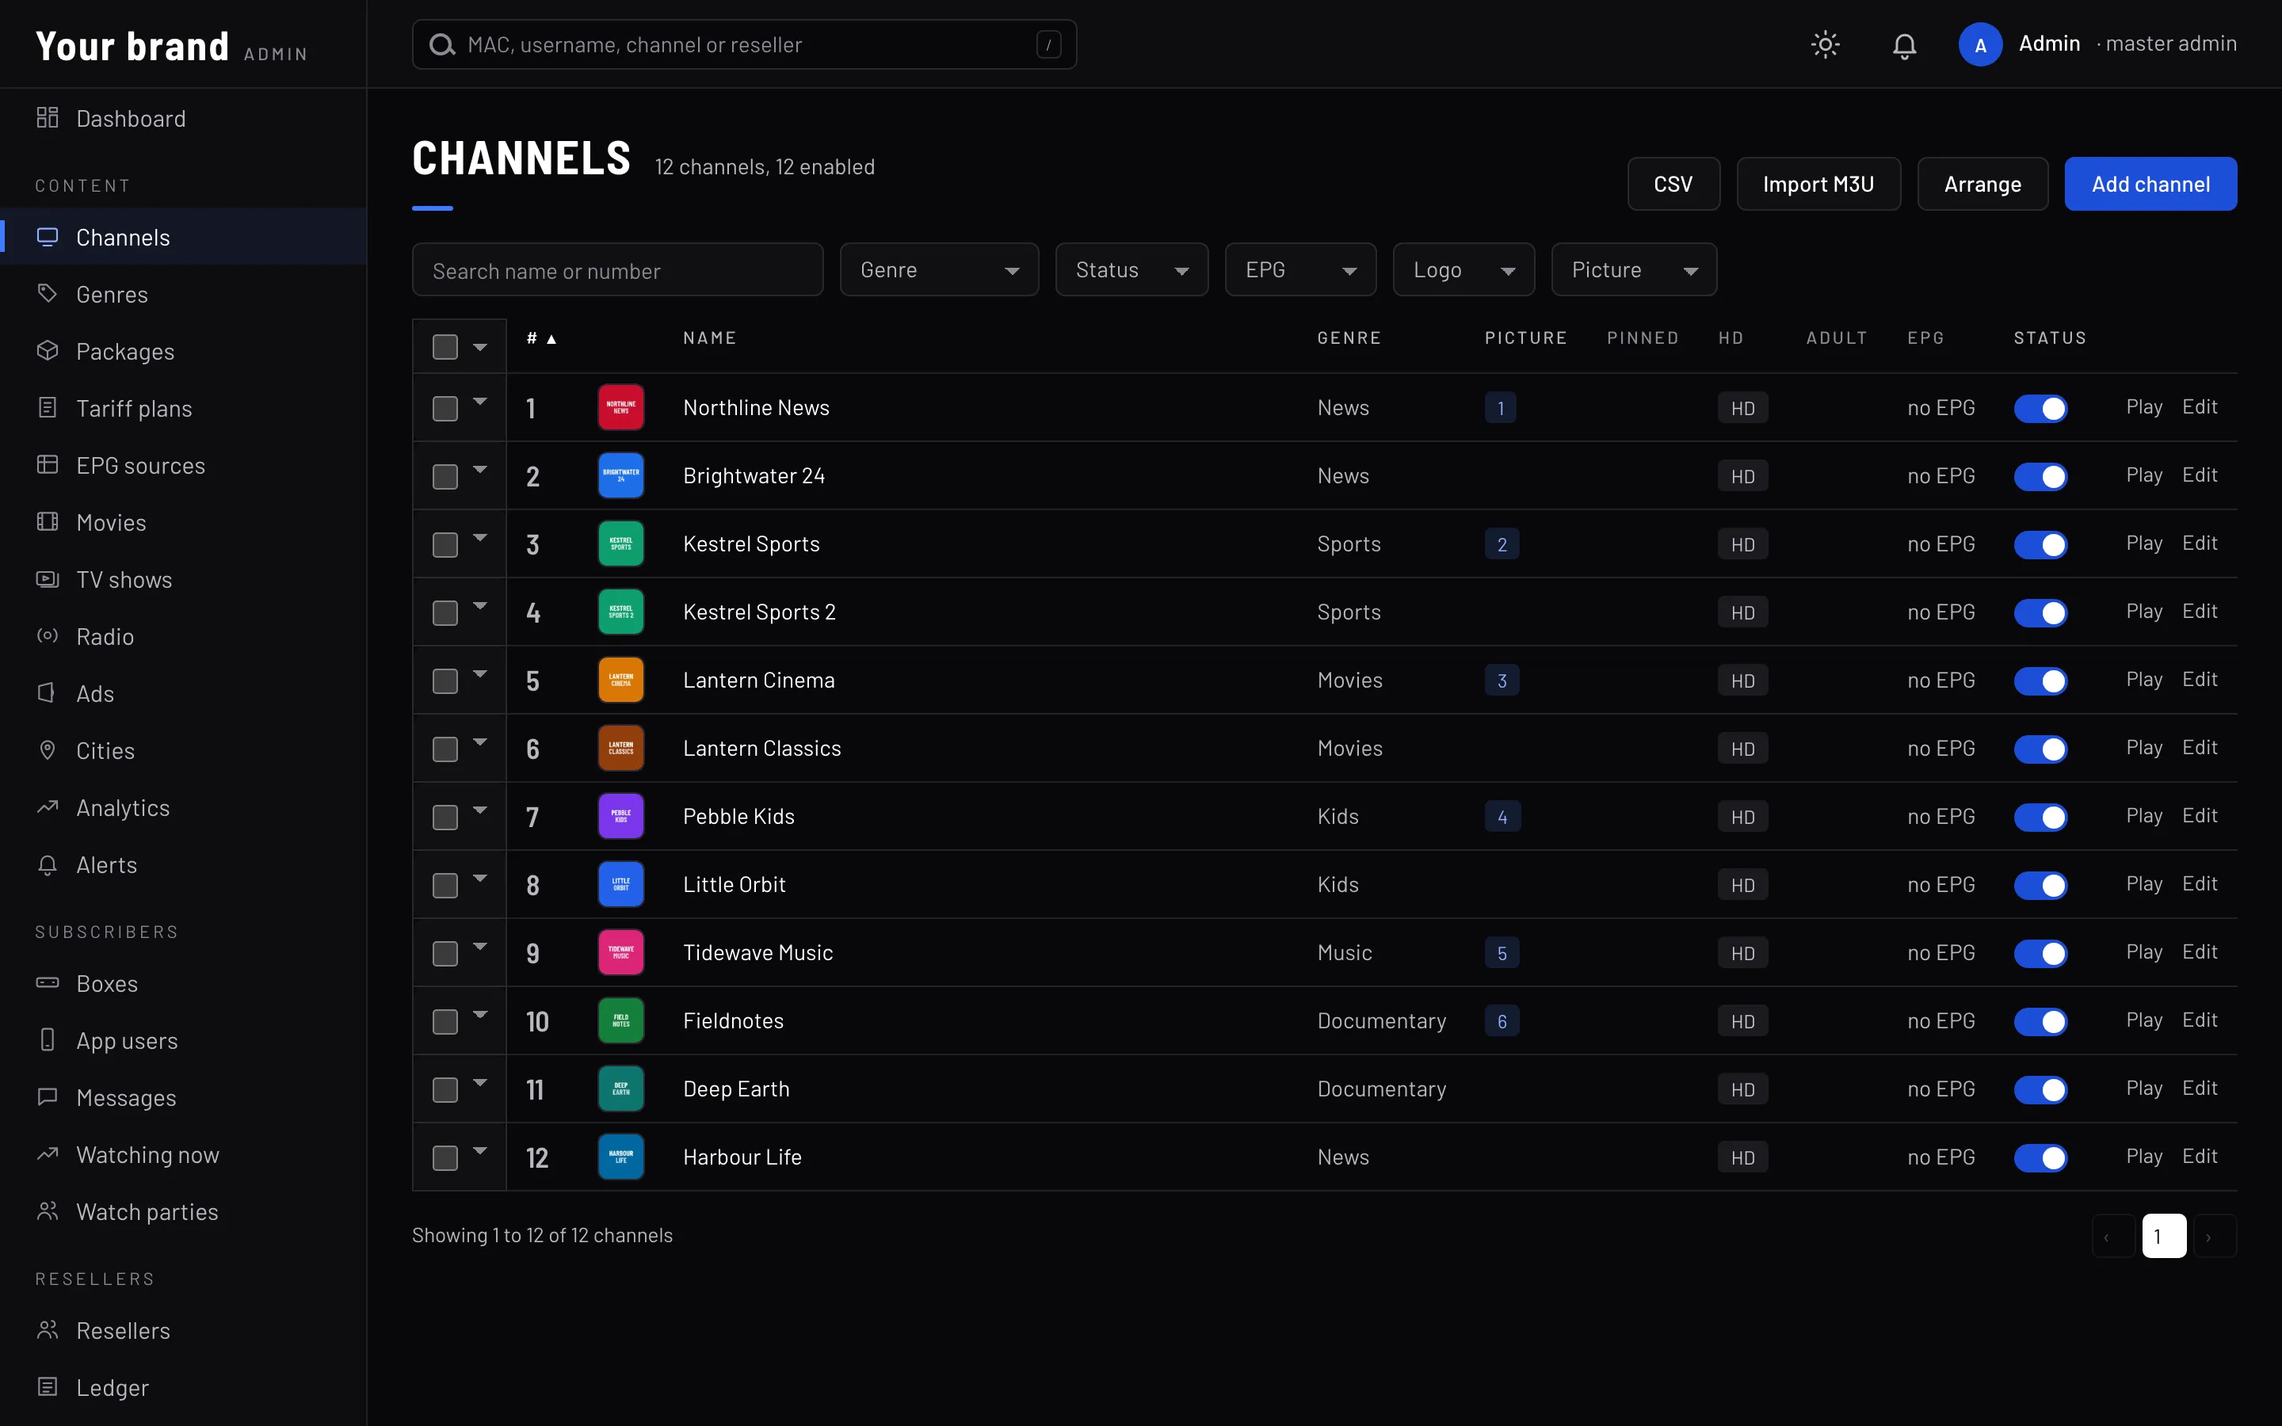Image resolution: width=2282 pixels, height=1426 pixels.
Task: Focus the MAC, username, channel search field
Action: pos(744,44)
